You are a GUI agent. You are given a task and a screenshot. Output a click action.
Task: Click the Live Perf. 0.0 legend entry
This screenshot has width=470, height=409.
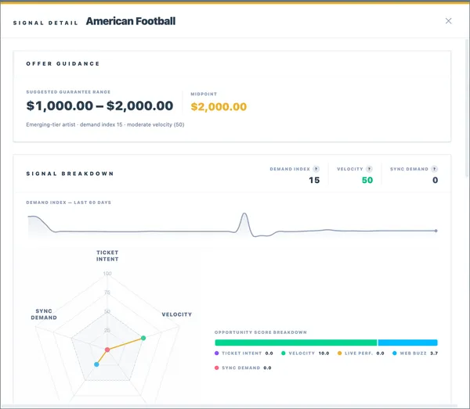[361, 353]
